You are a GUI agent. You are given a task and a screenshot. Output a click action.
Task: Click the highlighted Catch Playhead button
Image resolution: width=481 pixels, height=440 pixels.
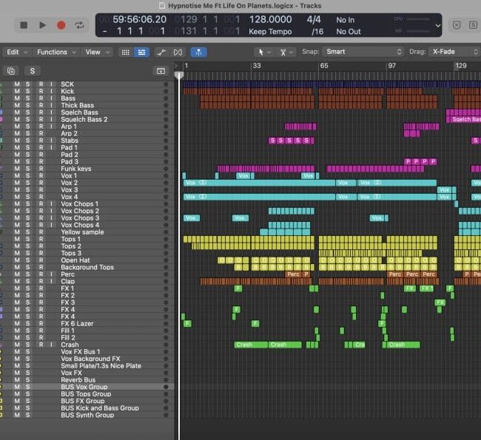[198, 53]
